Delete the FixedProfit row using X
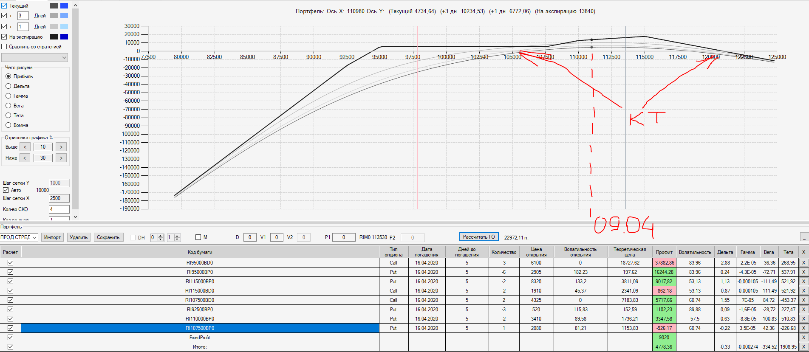The image size is (809, 352). coord(803,338)
